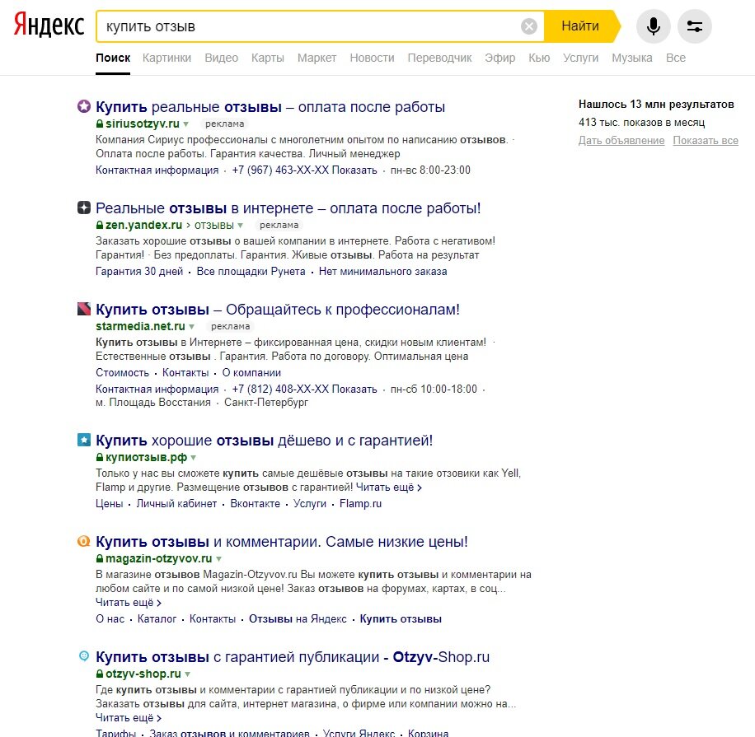755x737 pixels.
Task: Click the siriusotzyv.ru domain link
Action: pyautogui.click(x=142, y=124)
